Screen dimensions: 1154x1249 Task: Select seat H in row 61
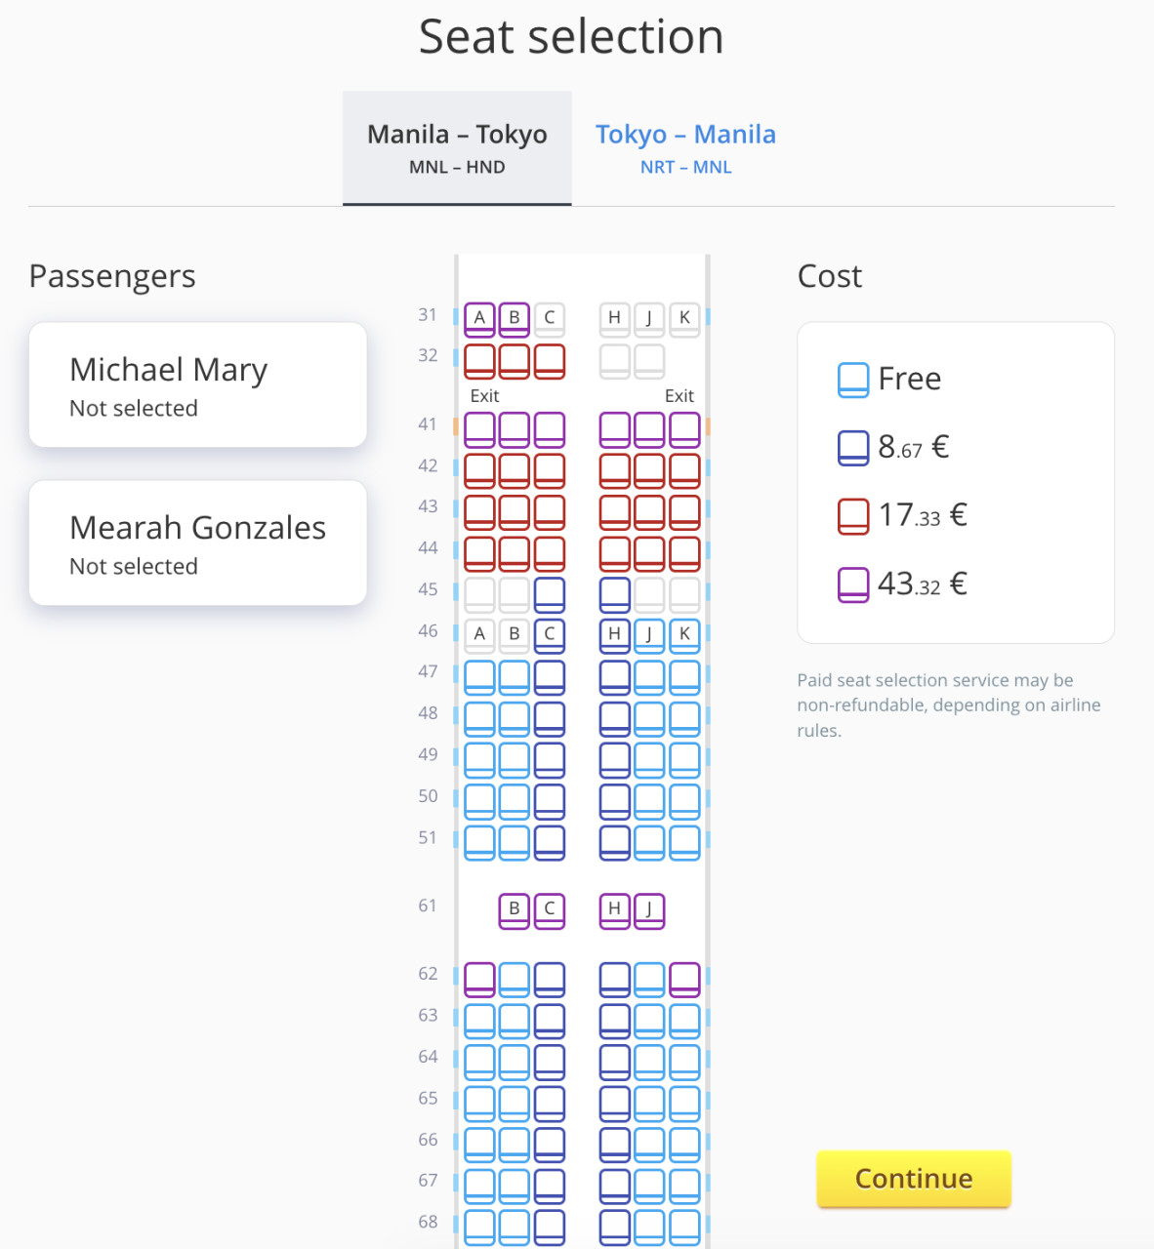click(614, 909)
